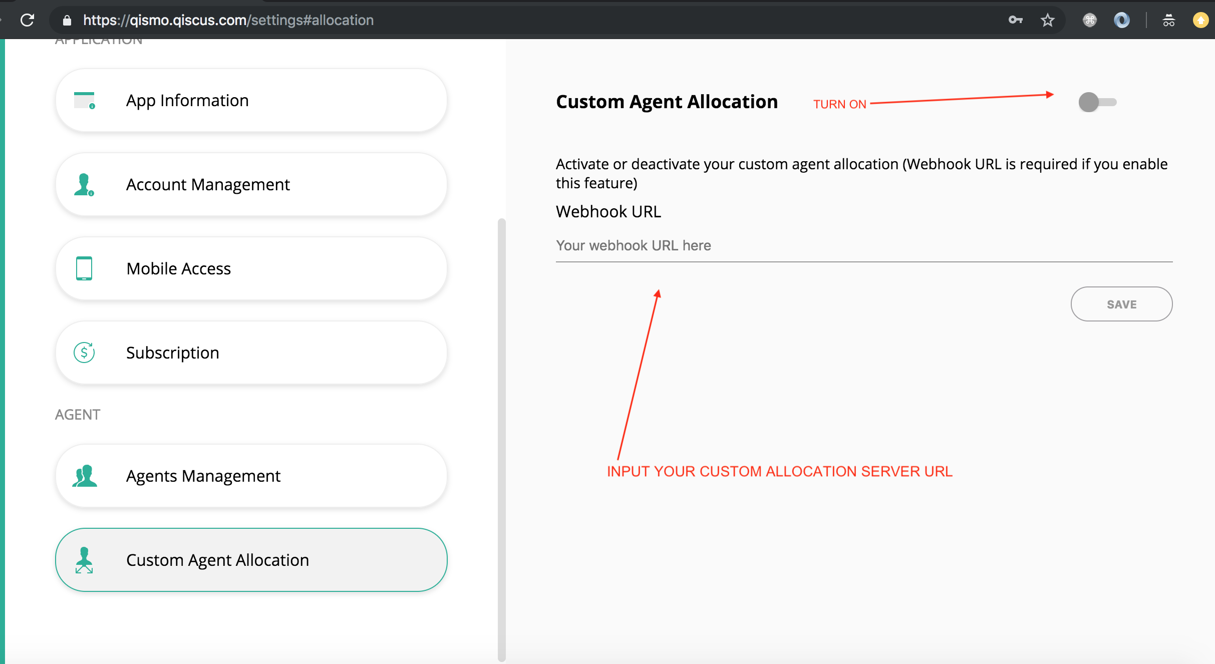Click the App Information settings icon
This screenshot has height=664, width=1215.
84,100
